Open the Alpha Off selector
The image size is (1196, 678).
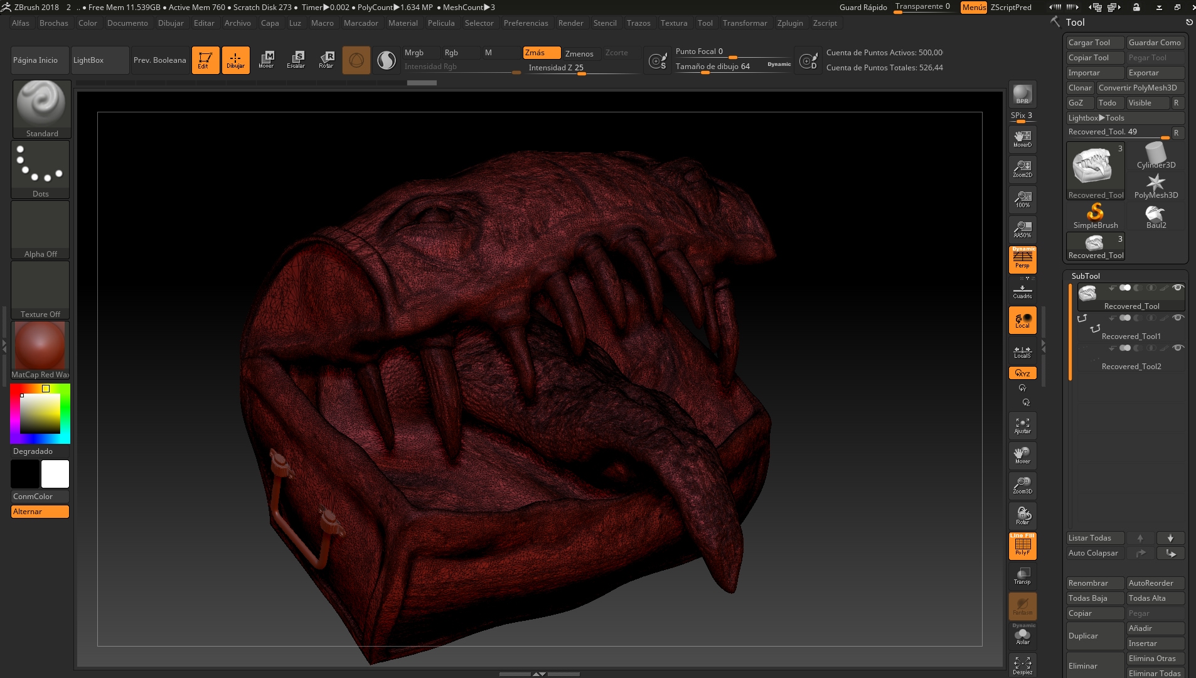[40, 230]
